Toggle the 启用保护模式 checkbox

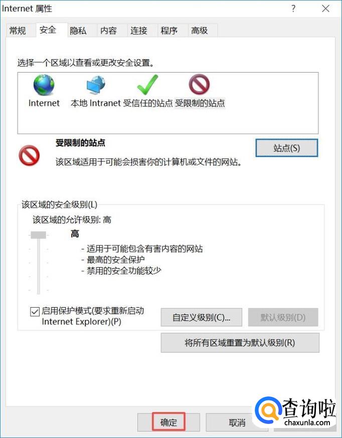point(35,312)
